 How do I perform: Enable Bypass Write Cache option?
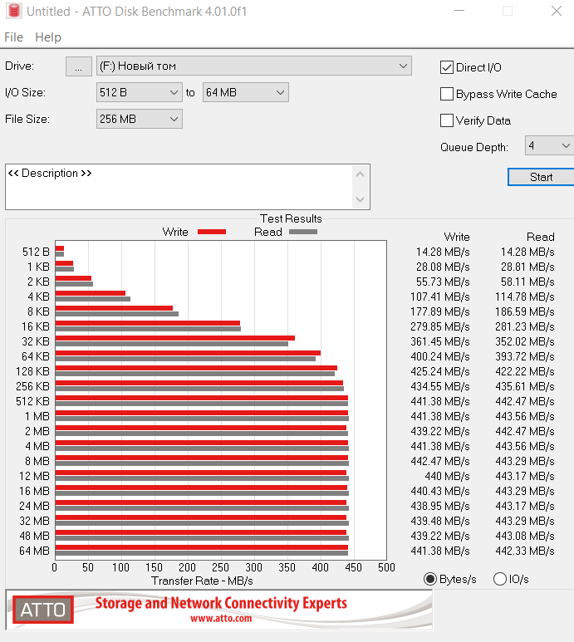tap(447, 94)
